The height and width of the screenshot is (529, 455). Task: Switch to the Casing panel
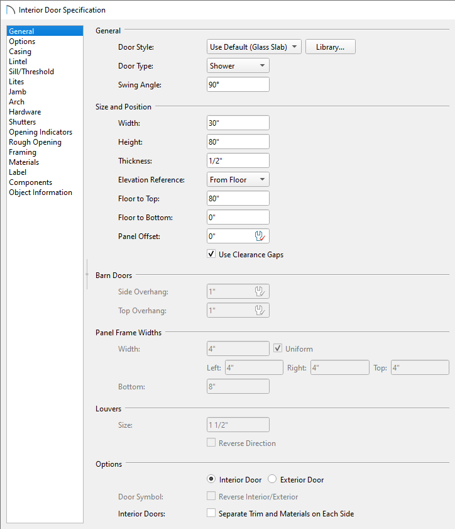45,52
